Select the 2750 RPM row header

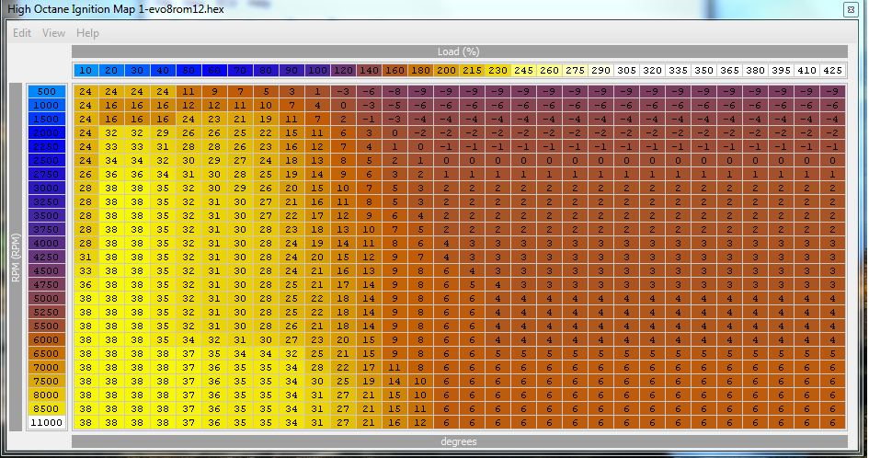[x=47, y=174]
